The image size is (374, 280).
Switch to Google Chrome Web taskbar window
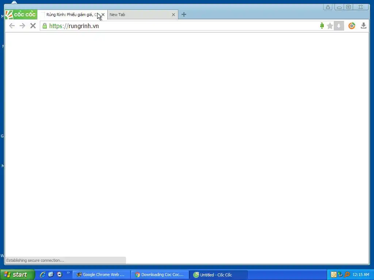[102, 275]
